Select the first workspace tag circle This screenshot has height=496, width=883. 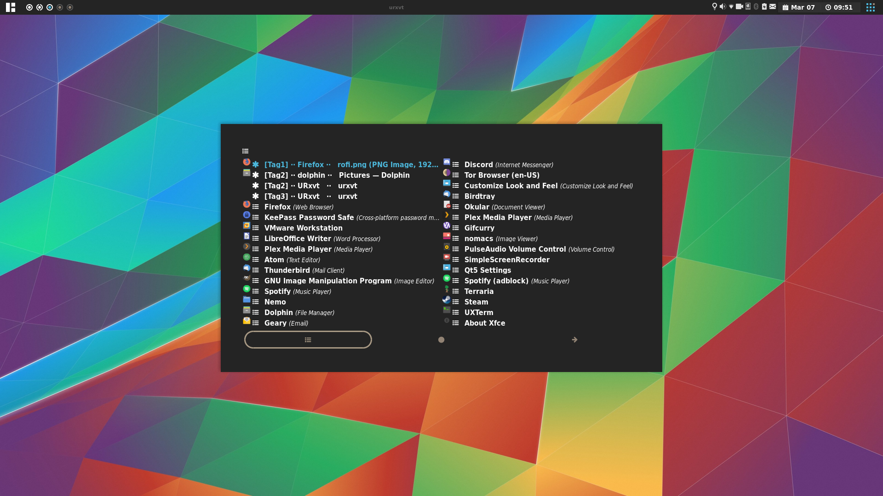(x=29, y=7)
